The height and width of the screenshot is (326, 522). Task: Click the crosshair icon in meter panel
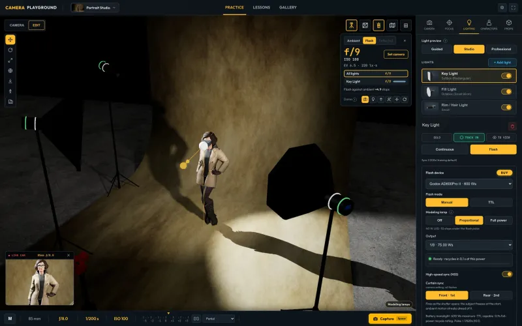[397, 99]
